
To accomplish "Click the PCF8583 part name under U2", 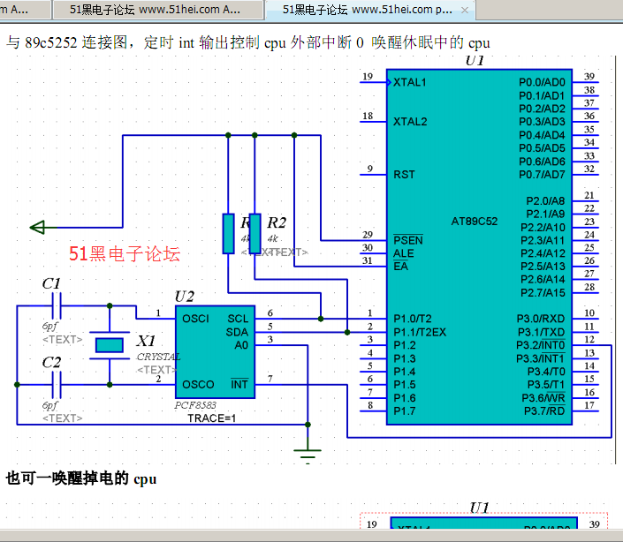I will pyautogui.click(x=195, y=405).
